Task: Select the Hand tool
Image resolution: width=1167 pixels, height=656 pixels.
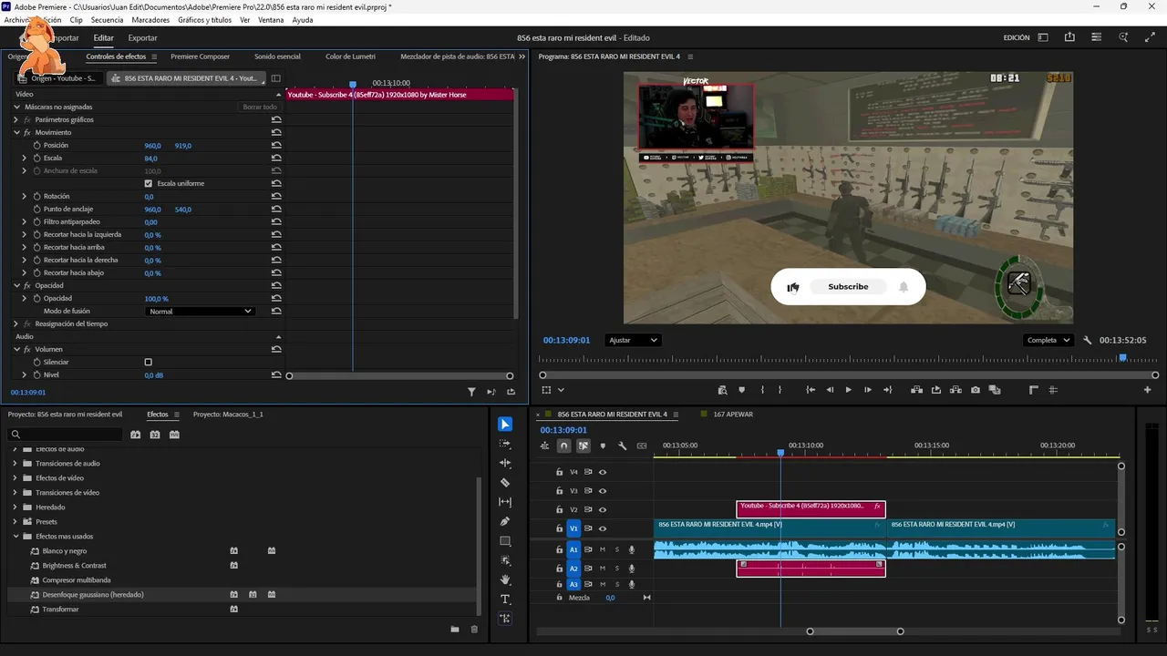Action: click(x=505, y=579)
